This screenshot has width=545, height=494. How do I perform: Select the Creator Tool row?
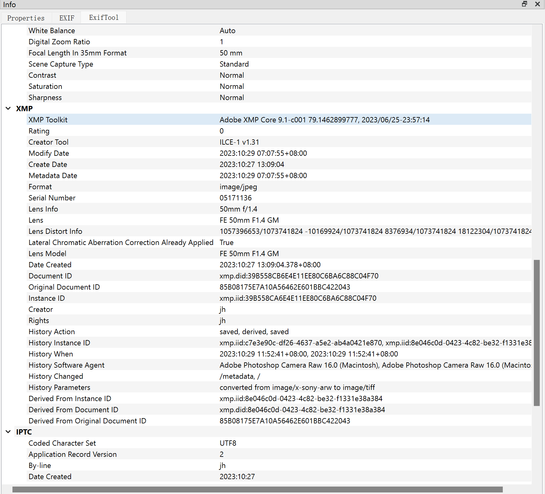(x=49, y=142)
